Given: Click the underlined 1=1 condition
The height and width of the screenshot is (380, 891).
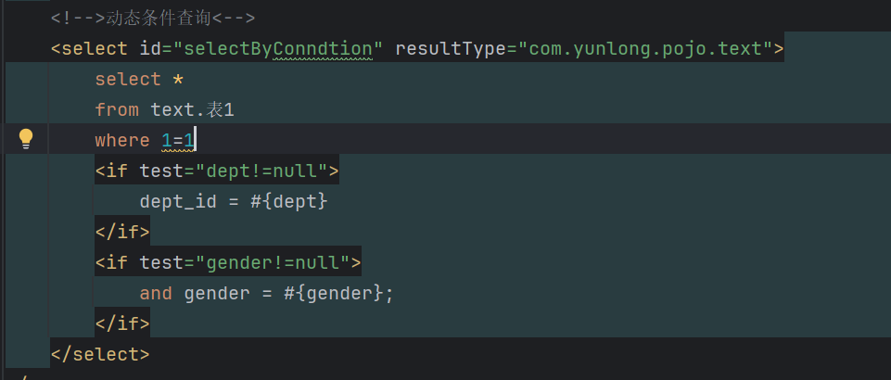Looking at the screenshot, I should coord(178,140).
